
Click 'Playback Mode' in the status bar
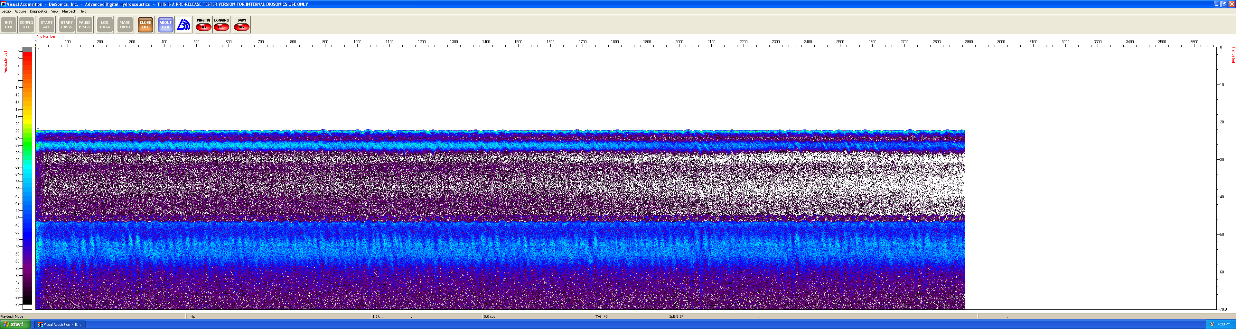click(x=12, y=316)
